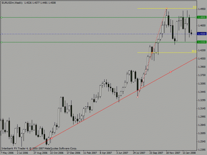Click the 22 Oct 2006 date label
This screenshot has width=207, height=155.
[57, 153]
